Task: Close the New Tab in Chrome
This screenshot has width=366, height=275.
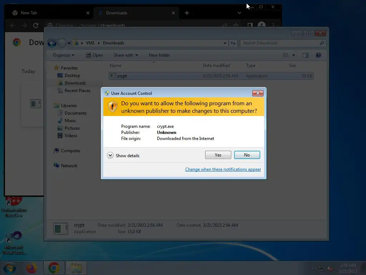Action: (x=88, y=13)
